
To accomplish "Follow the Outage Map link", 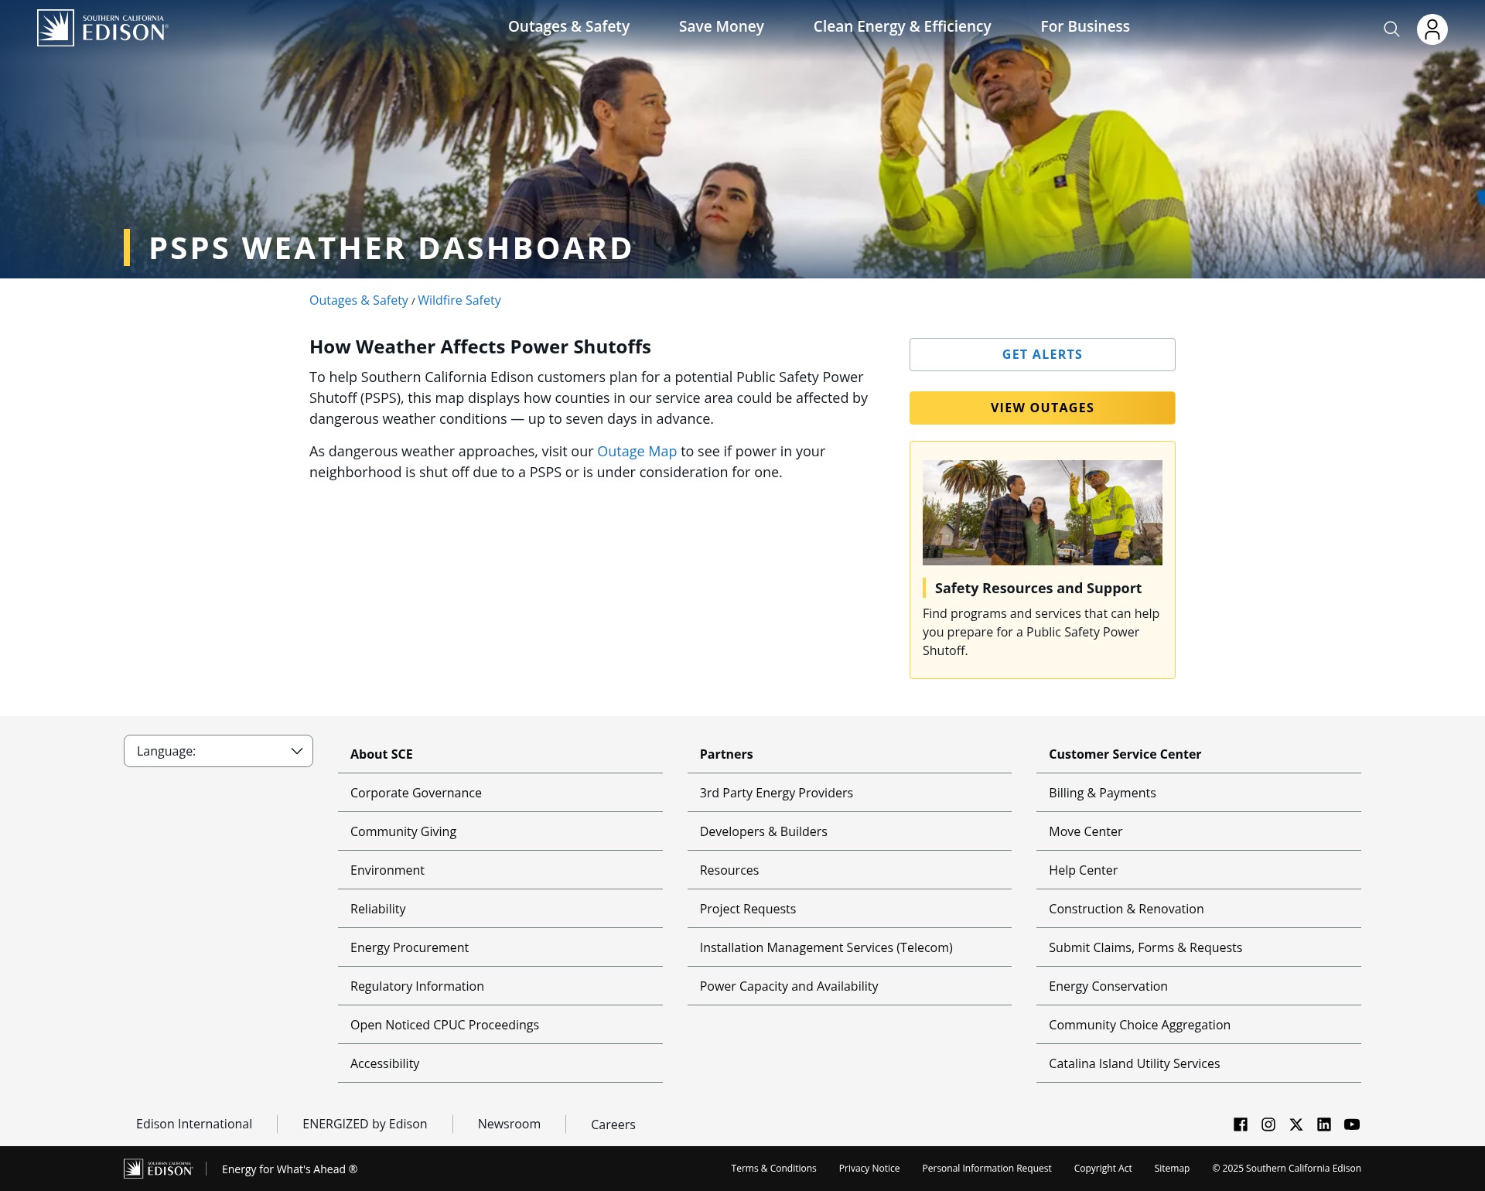I will click(x=637, y=451).
